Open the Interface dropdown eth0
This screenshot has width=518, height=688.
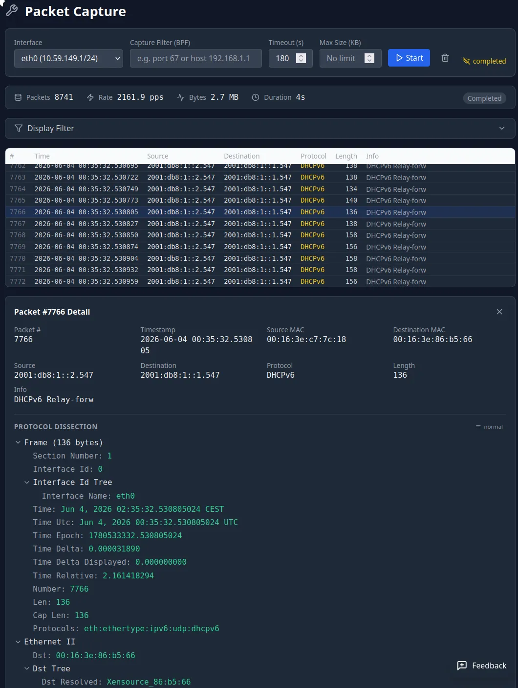[x=68, y=58]
